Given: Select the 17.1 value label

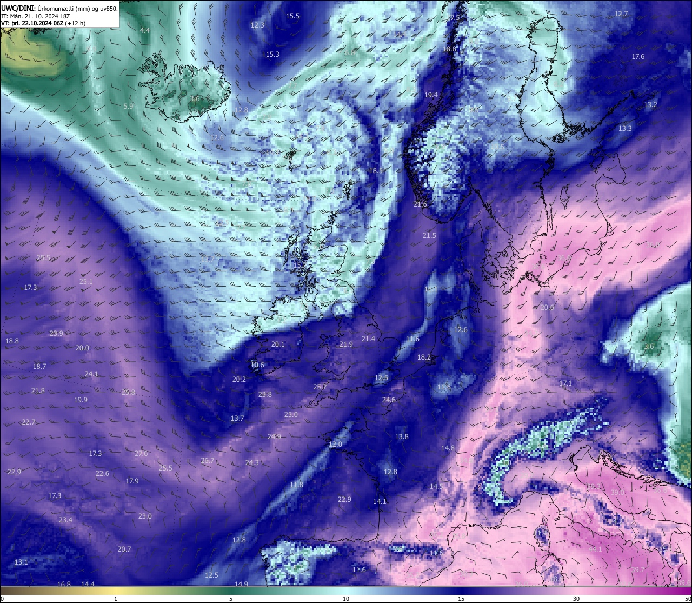Looking at the screenshot, I should click(565, 383).
